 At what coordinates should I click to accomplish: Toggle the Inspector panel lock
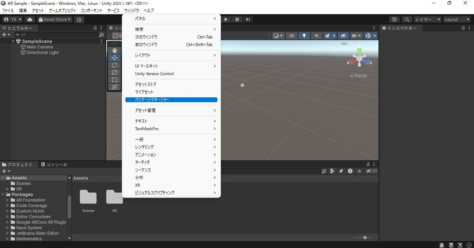[x=463, y=28]
